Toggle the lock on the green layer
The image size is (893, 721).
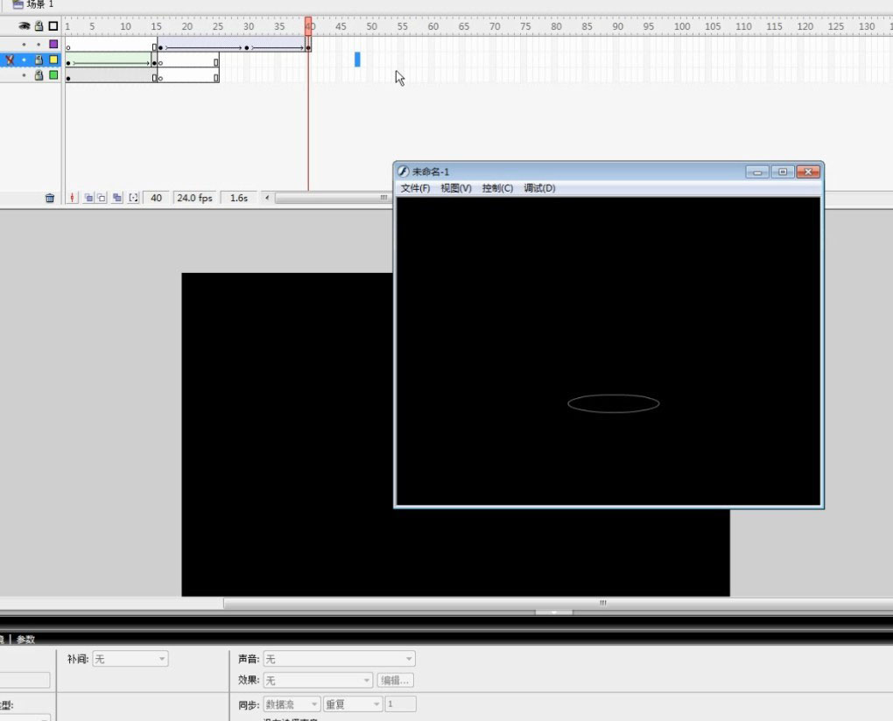[x=39, y=75]
